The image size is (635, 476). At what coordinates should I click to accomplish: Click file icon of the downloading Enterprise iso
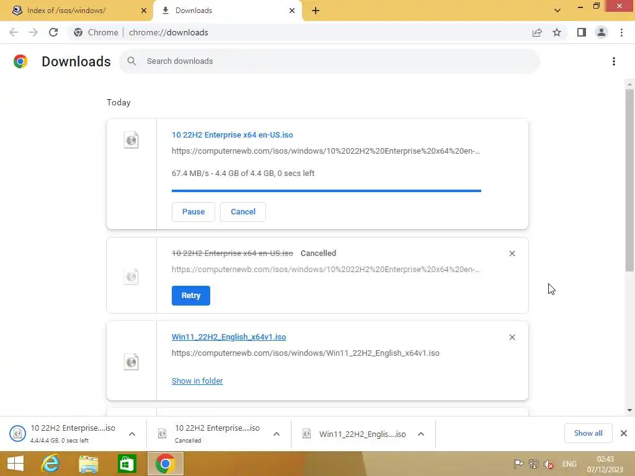[x=131, y=140]
